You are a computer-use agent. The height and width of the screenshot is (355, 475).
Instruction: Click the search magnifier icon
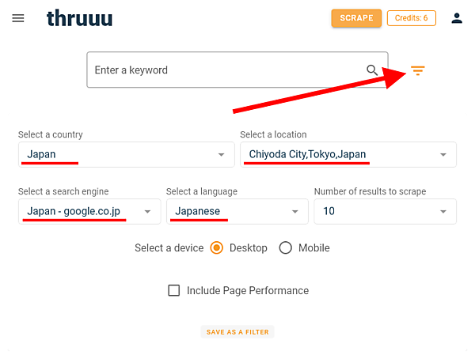coord(373,70)
